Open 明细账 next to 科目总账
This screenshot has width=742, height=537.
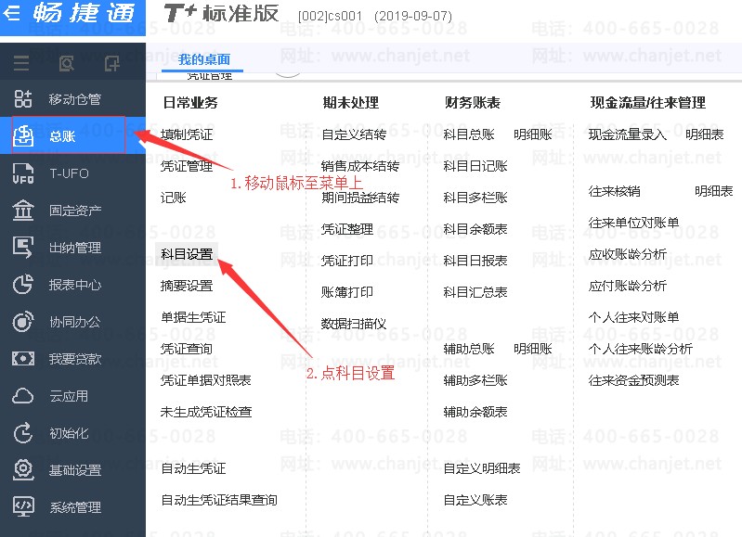pos(533,134)
